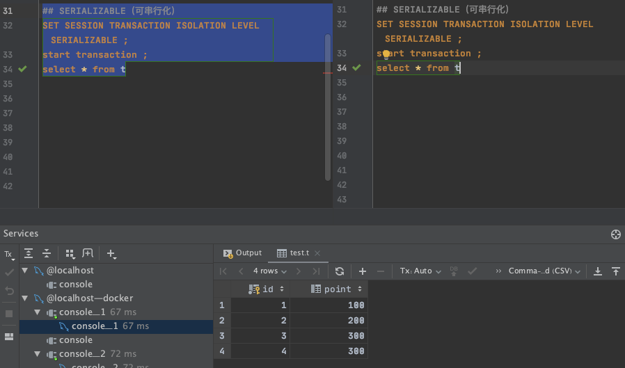Select result row number 4 header

pos(222,351)
